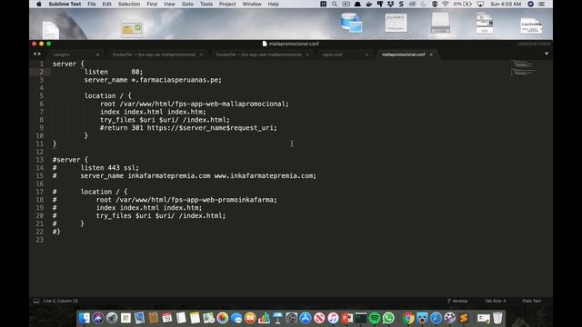This screenshot has width=582, height=327.
Task: Open the Dropbox menu bar icon
Action: point(390,4)
